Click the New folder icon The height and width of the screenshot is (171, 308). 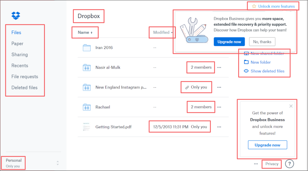point(246,62)
